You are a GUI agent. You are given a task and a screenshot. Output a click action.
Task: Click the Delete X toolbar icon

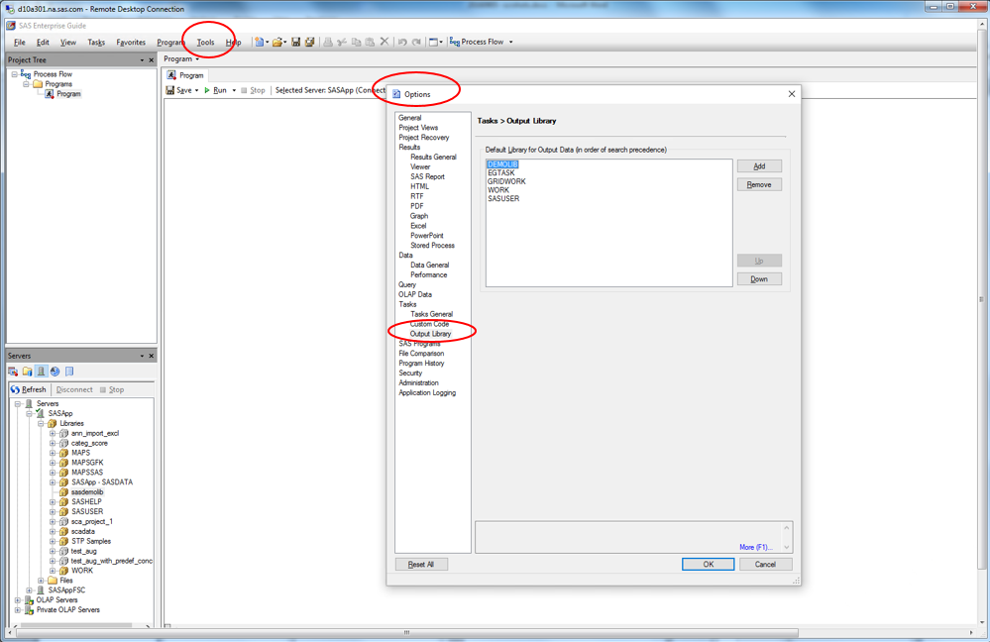384,42
